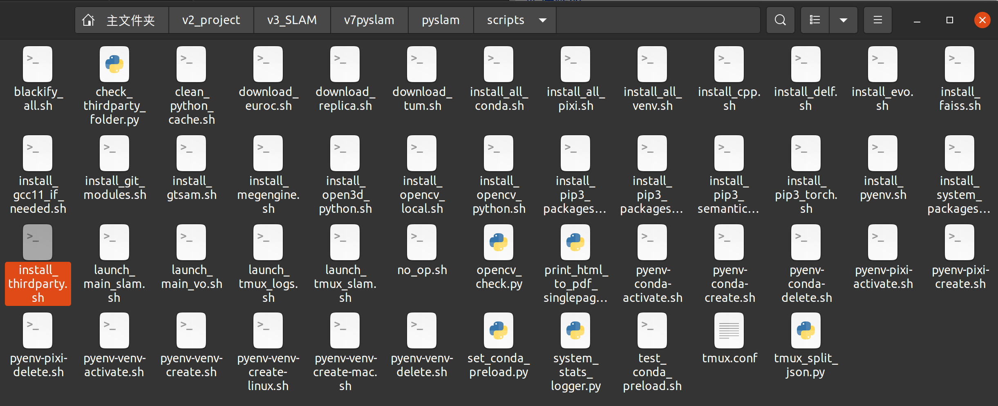Screen dimensions: 998x406
Task: Click the test_conda_preload.sh file name
Action: click(x=652, y=372)
